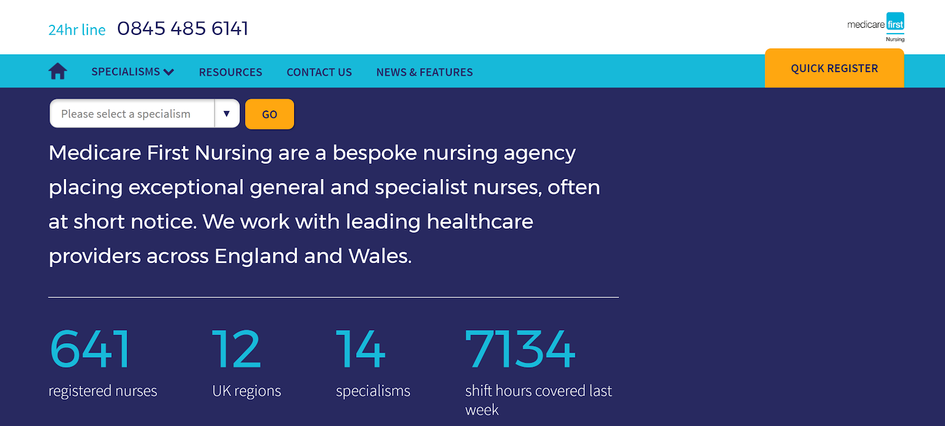The height and width of the screenshot is (426, 945).
Task: Click the Quick Register button
Action: coord(835,68)
